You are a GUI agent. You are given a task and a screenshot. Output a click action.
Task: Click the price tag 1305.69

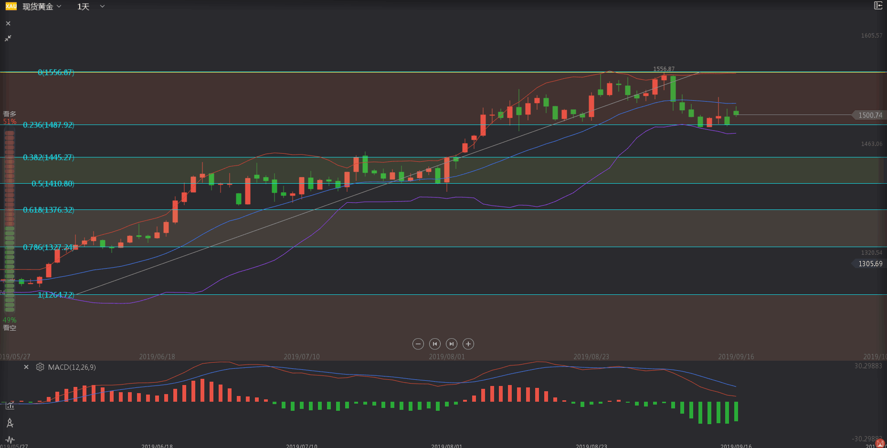[869, 263]
